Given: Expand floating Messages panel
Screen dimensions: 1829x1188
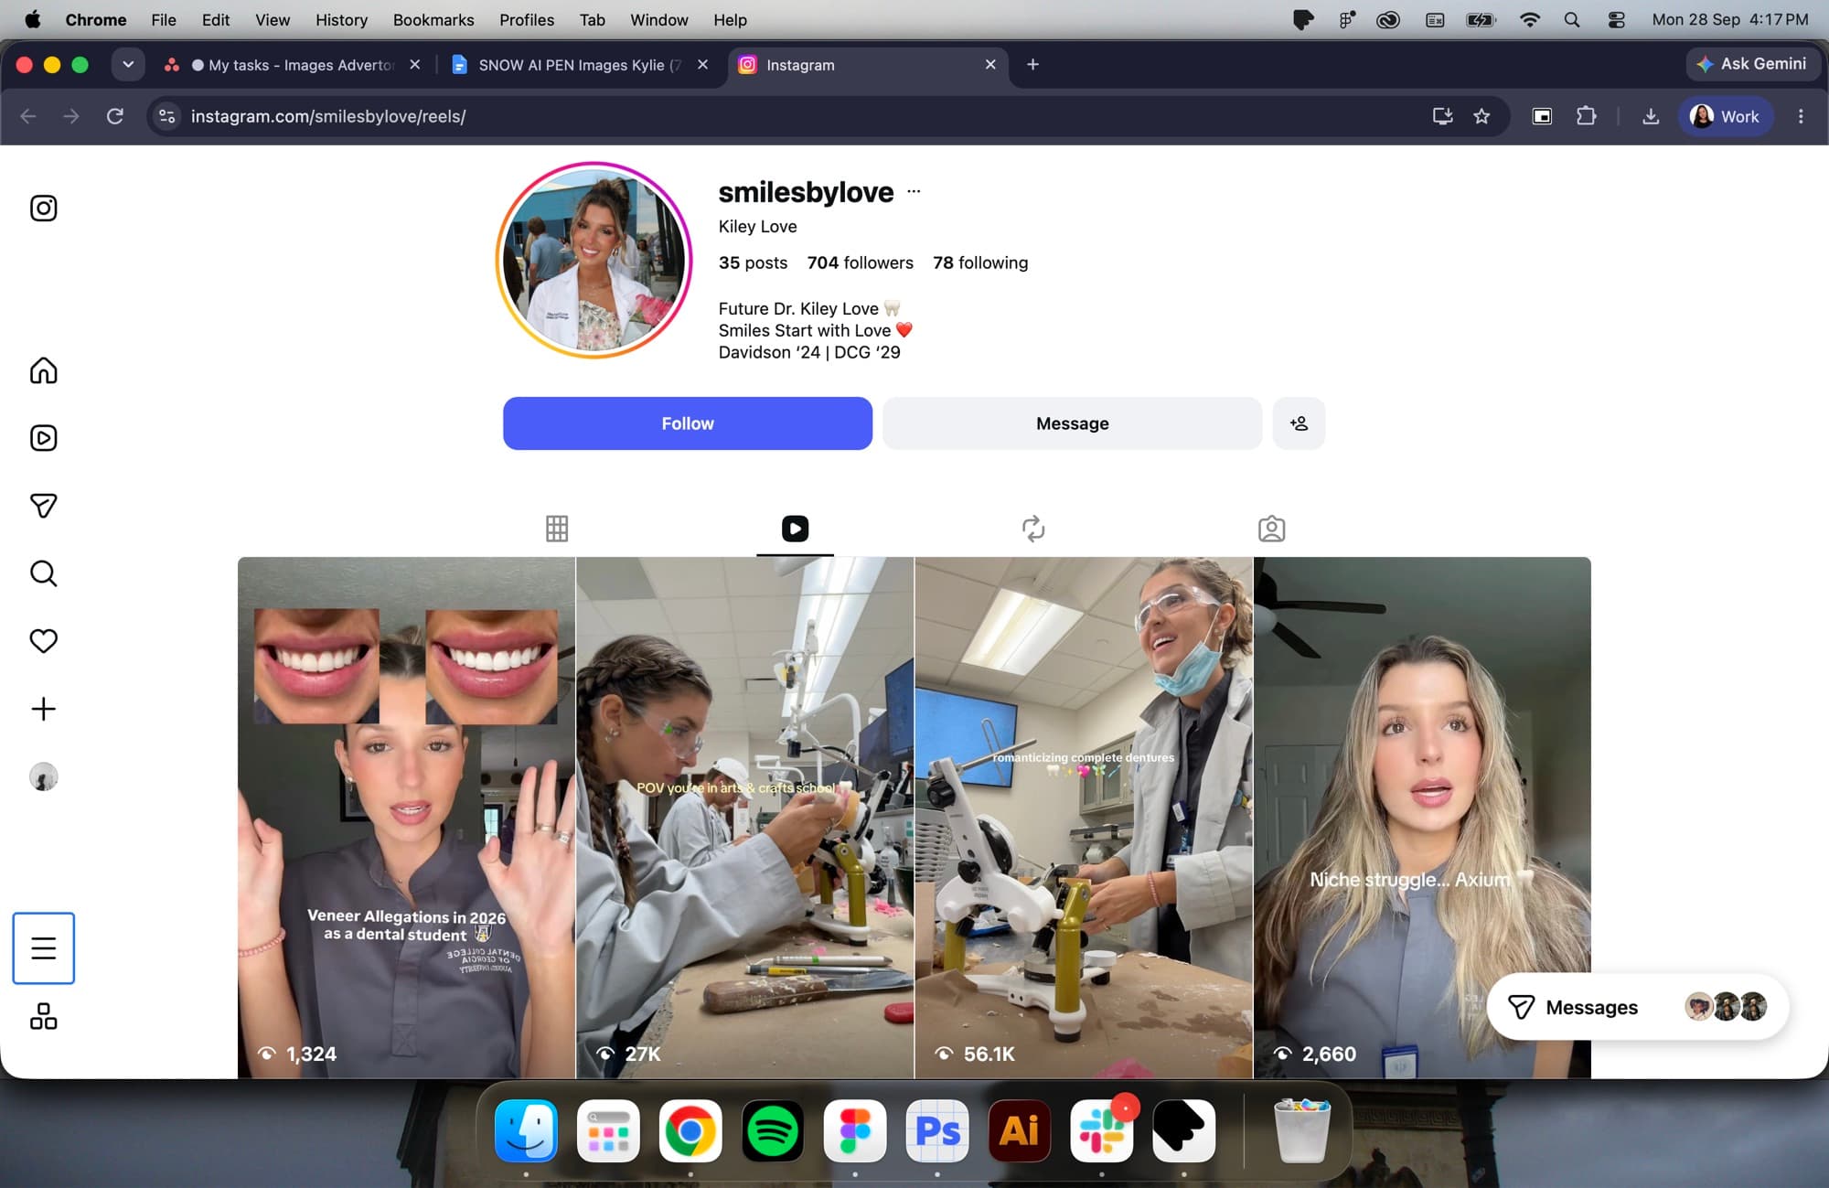Looking at the screenshot, I should click(1637, 1007).
